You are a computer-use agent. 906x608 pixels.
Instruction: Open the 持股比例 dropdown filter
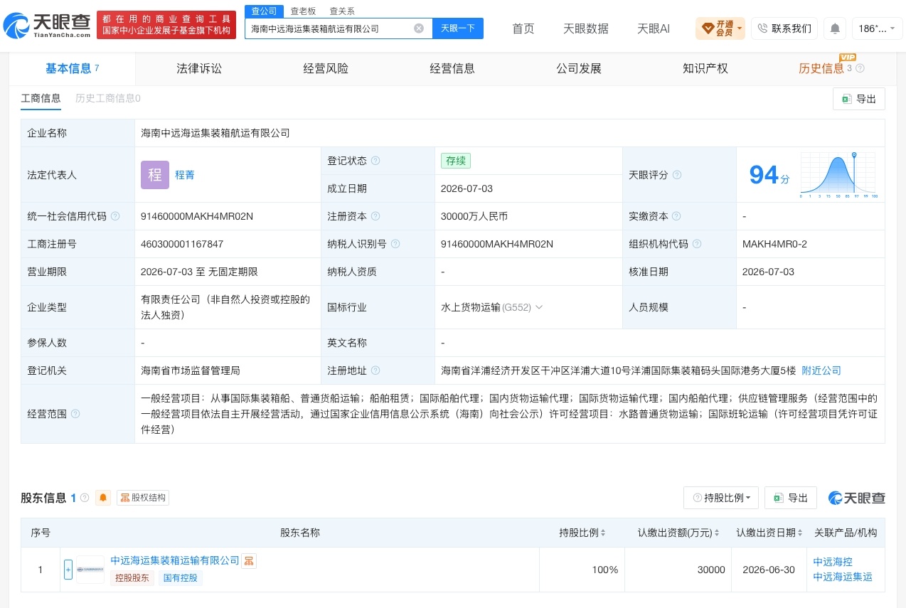tap(721, 498)
